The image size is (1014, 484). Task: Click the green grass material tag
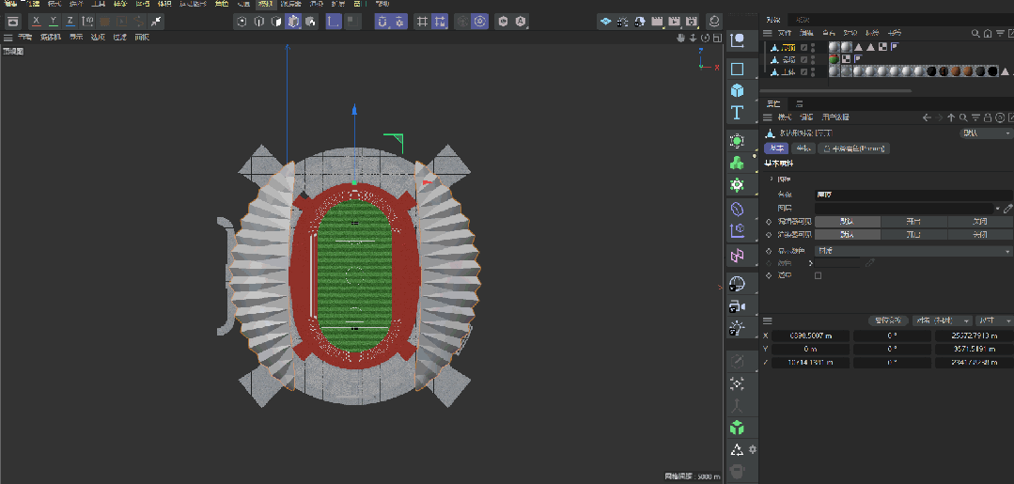point(835,58)
